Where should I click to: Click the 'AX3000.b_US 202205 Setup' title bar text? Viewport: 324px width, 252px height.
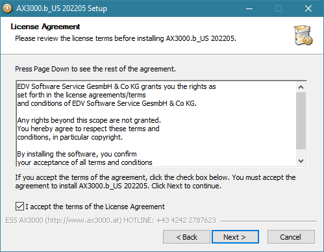[x=62, y=8]
